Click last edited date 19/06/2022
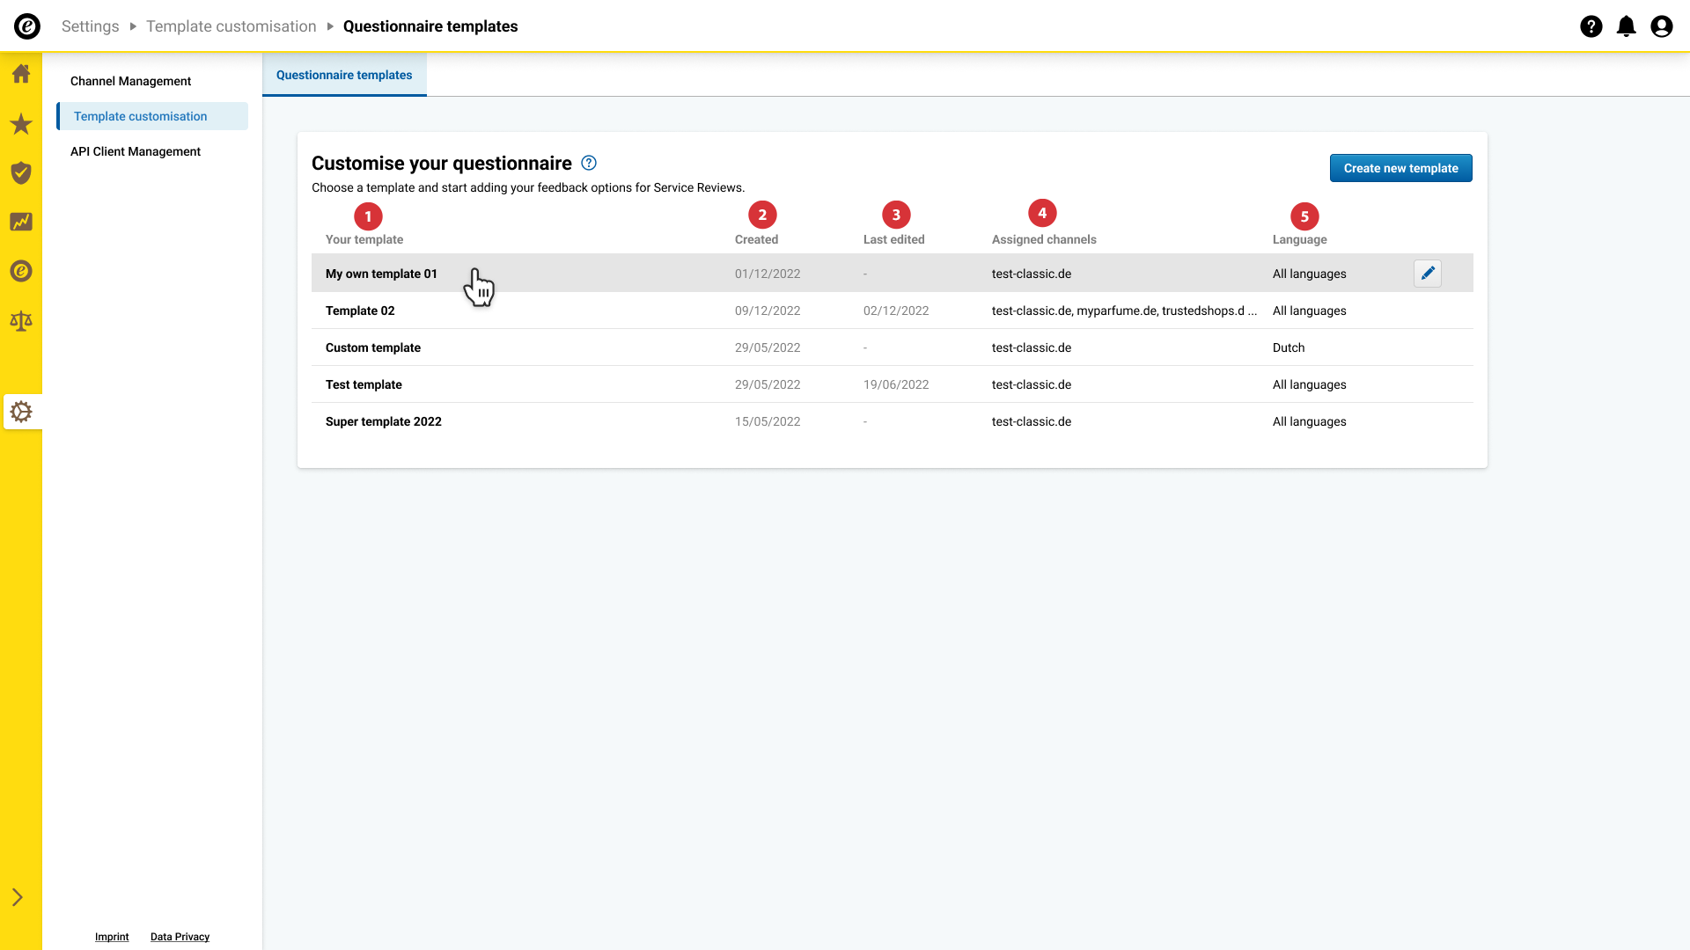1690x950 pixels. (896, 384)
